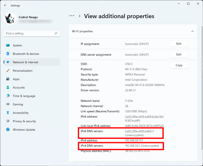Open Network & internet settings
203x166 pixels.
32,62
